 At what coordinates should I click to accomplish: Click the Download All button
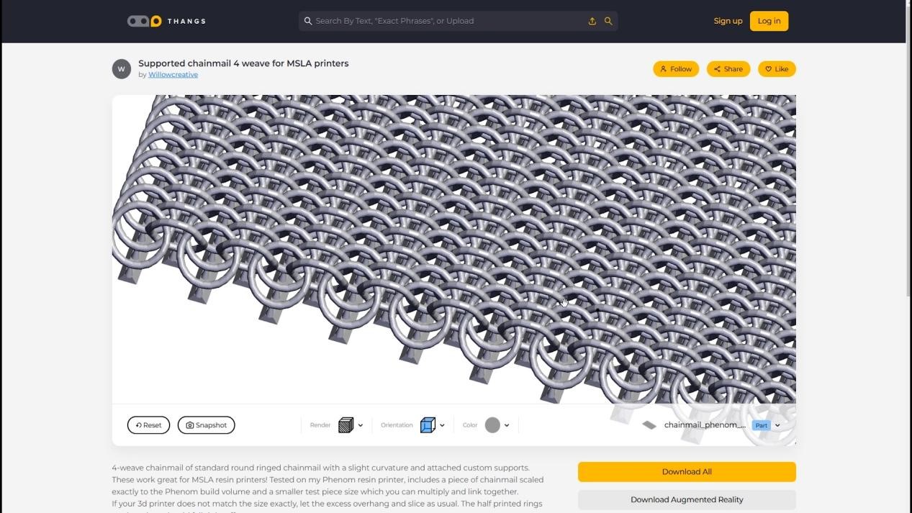coord(687,472)
